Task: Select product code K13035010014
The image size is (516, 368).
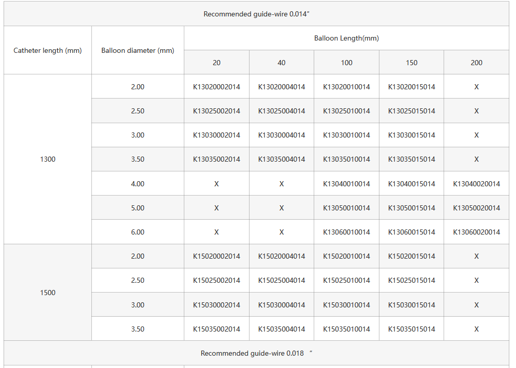Action: (x=346, y=159)
